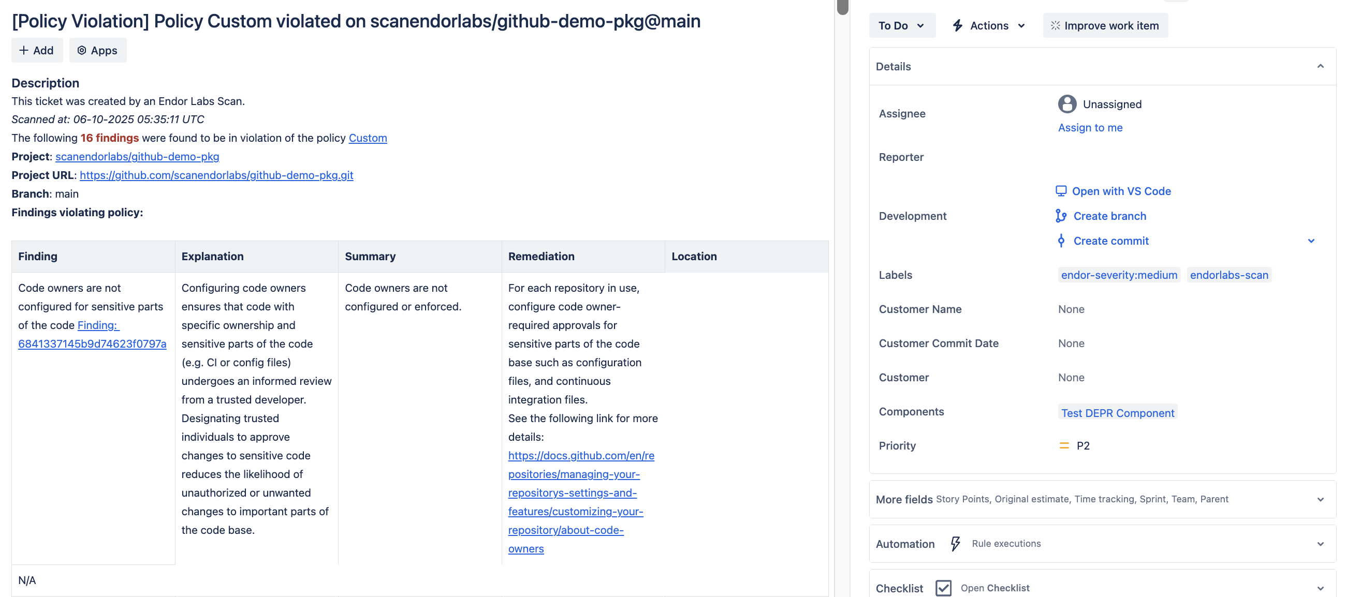Expand the Automation section chevron

tap(1321, 544)
